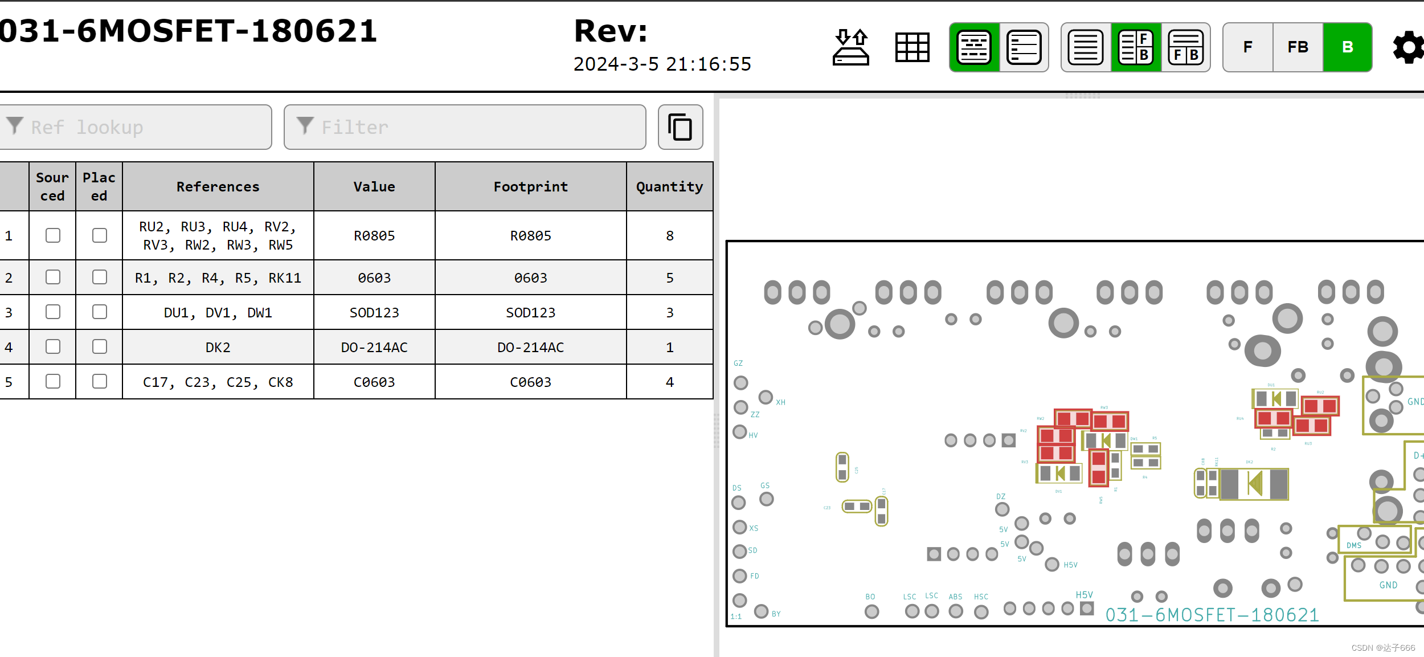The width and height of the screenshot is (1424, 657).
Task: Select row C17, C23, C25, CK8
Action: pos(356,382)
